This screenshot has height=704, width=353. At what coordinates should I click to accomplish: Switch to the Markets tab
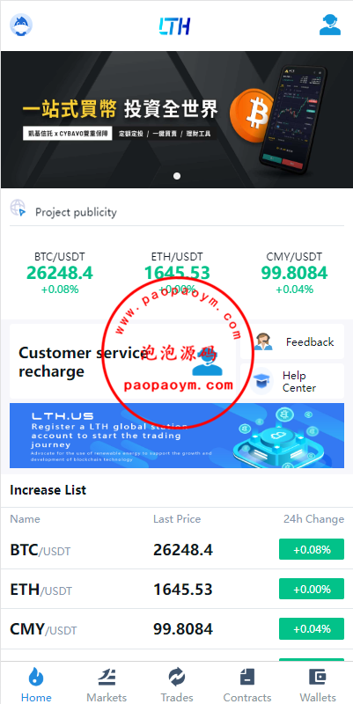[107, 685]
